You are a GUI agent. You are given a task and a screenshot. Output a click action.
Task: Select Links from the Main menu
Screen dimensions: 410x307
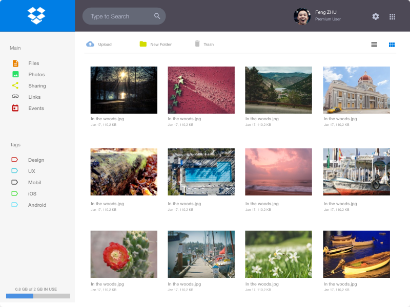(34, 97)
